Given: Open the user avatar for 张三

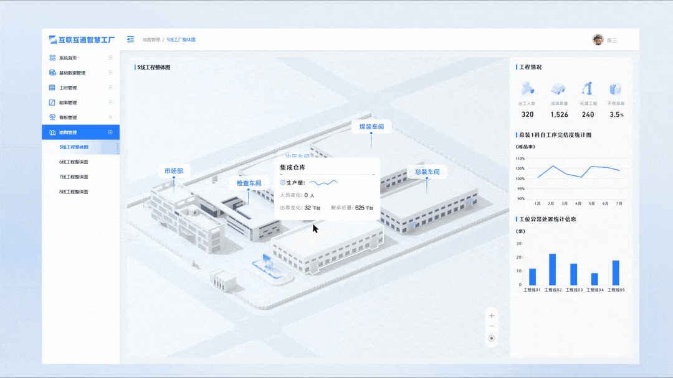Looking at the screenshot, I should pyautogui.click(x=598, y=39).
